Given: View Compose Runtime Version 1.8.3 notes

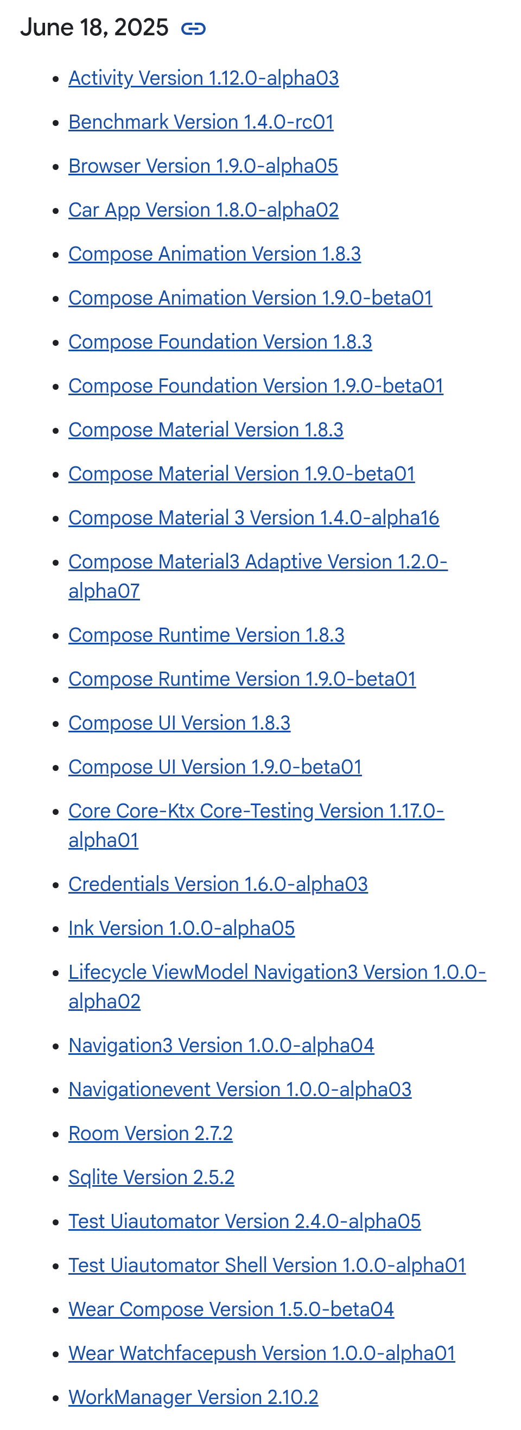Looking at the screenshot, I should 206,635.
